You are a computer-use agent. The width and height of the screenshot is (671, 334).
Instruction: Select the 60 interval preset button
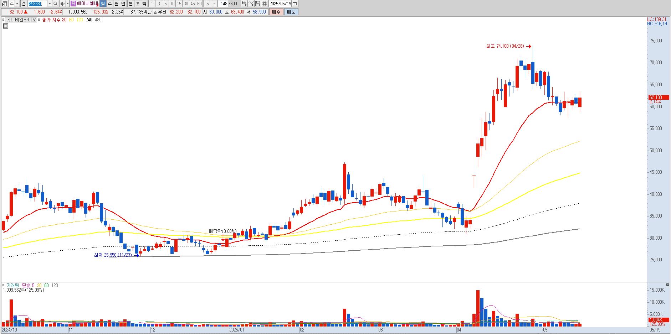[199, 4]
